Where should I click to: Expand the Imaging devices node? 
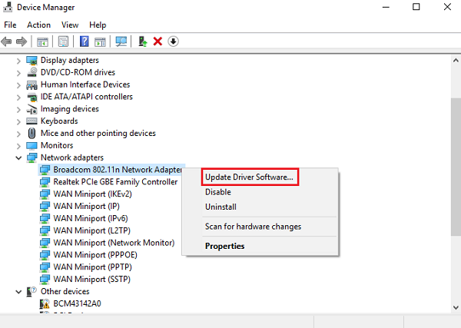[x=18, y=110]
